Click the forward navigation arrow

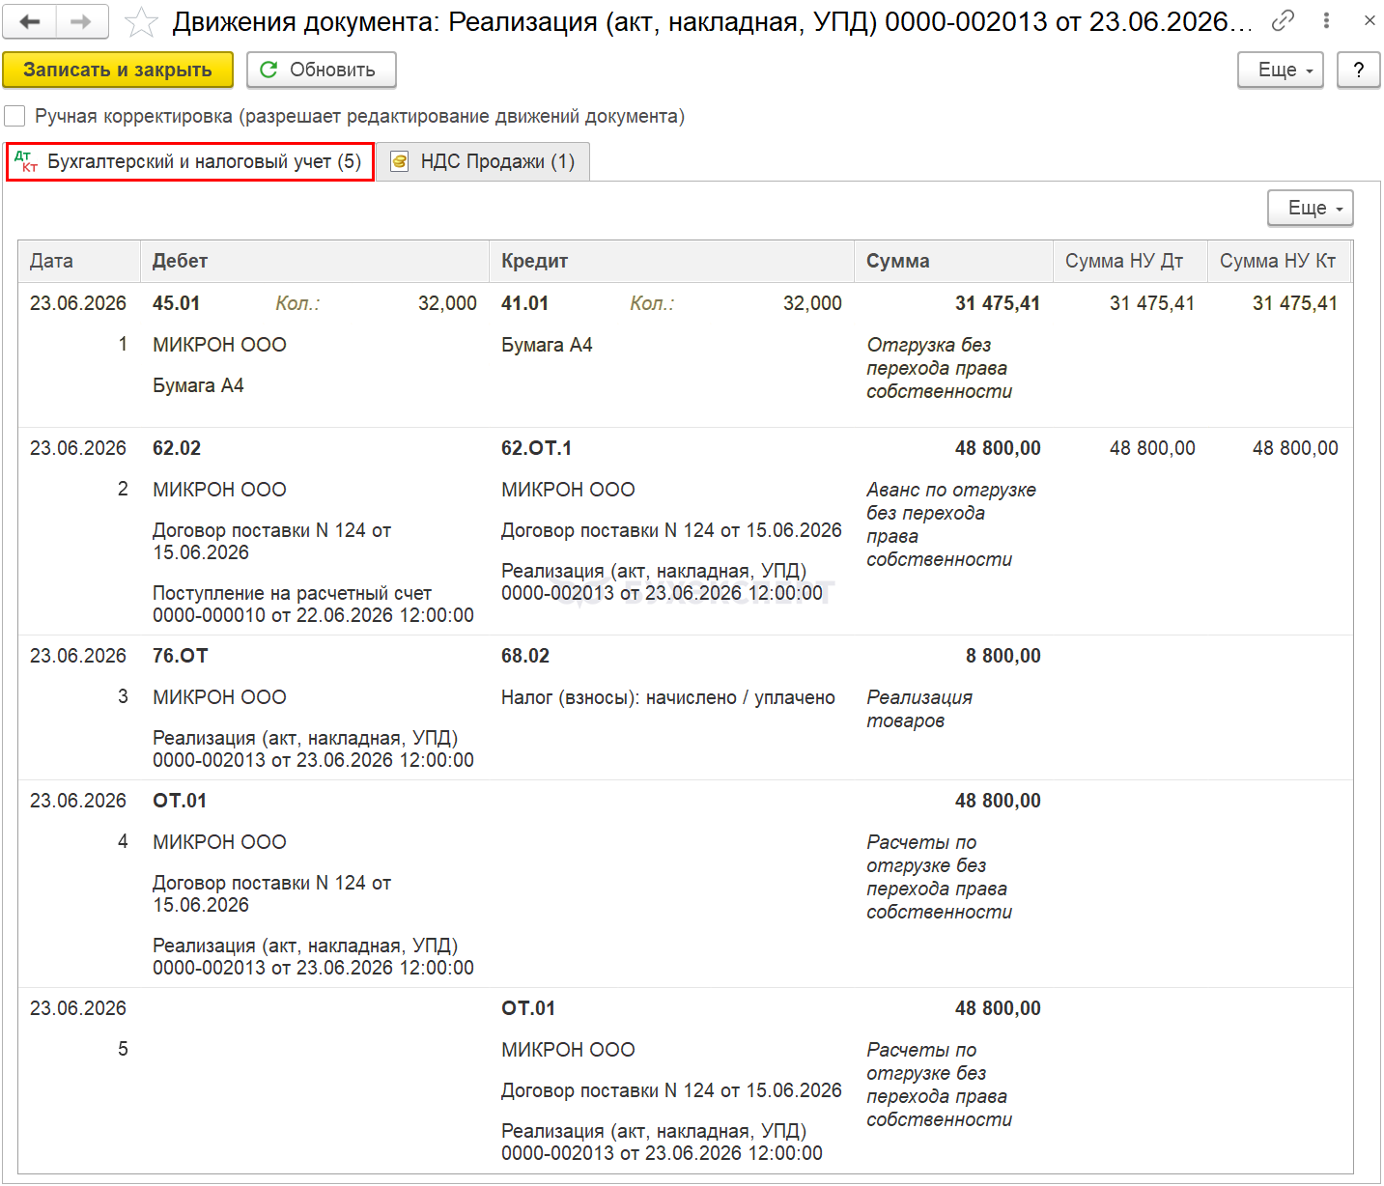coord(82,21)
